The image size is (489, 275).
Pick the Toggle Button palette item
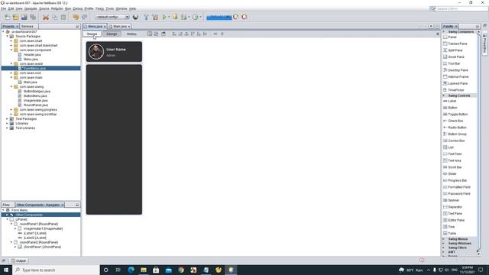(458, 115)
